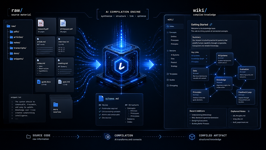Click the snippet.txt file title
This screenshot has height=150, width=266.
pyautogui.click(x=16, y=97)
